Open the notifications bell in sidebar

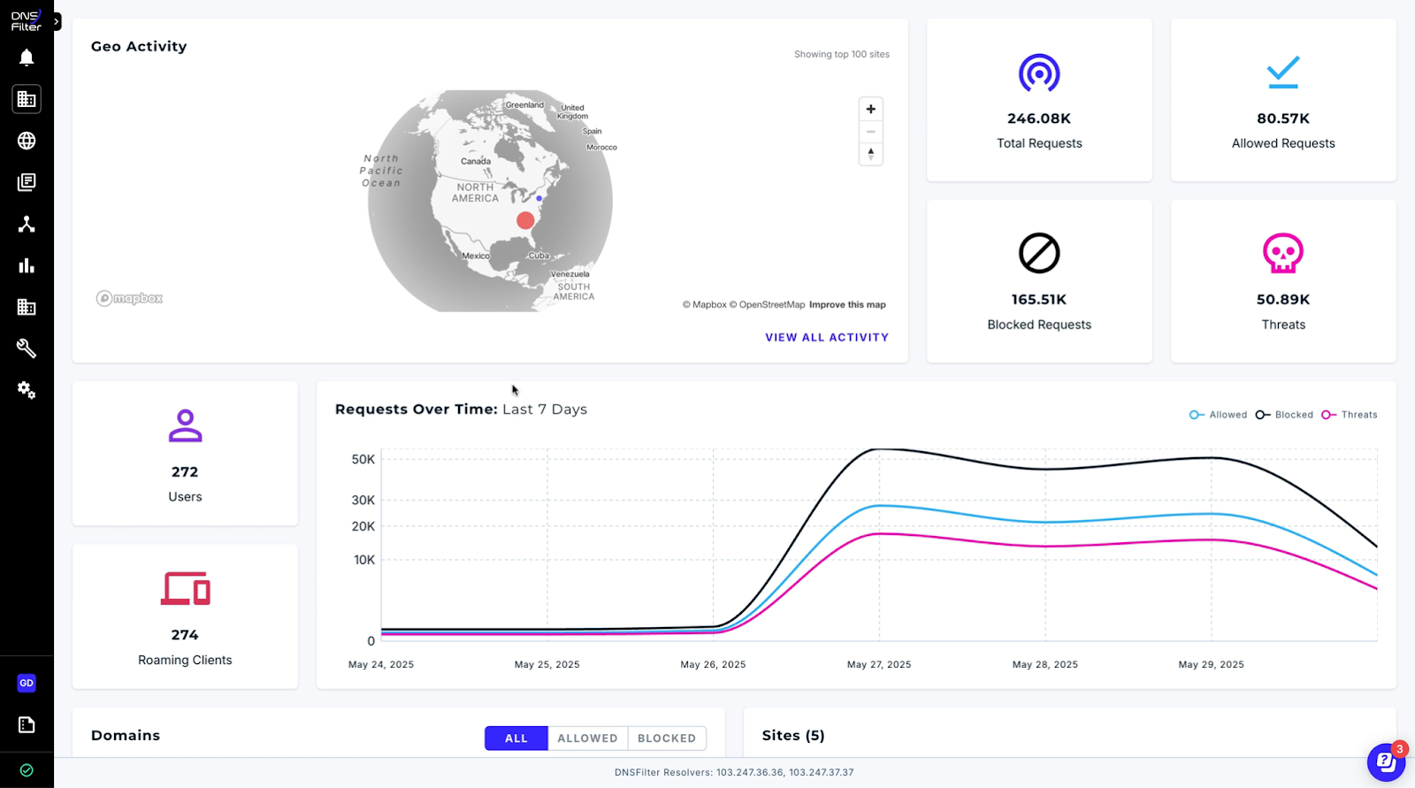(x=27, y=57)
